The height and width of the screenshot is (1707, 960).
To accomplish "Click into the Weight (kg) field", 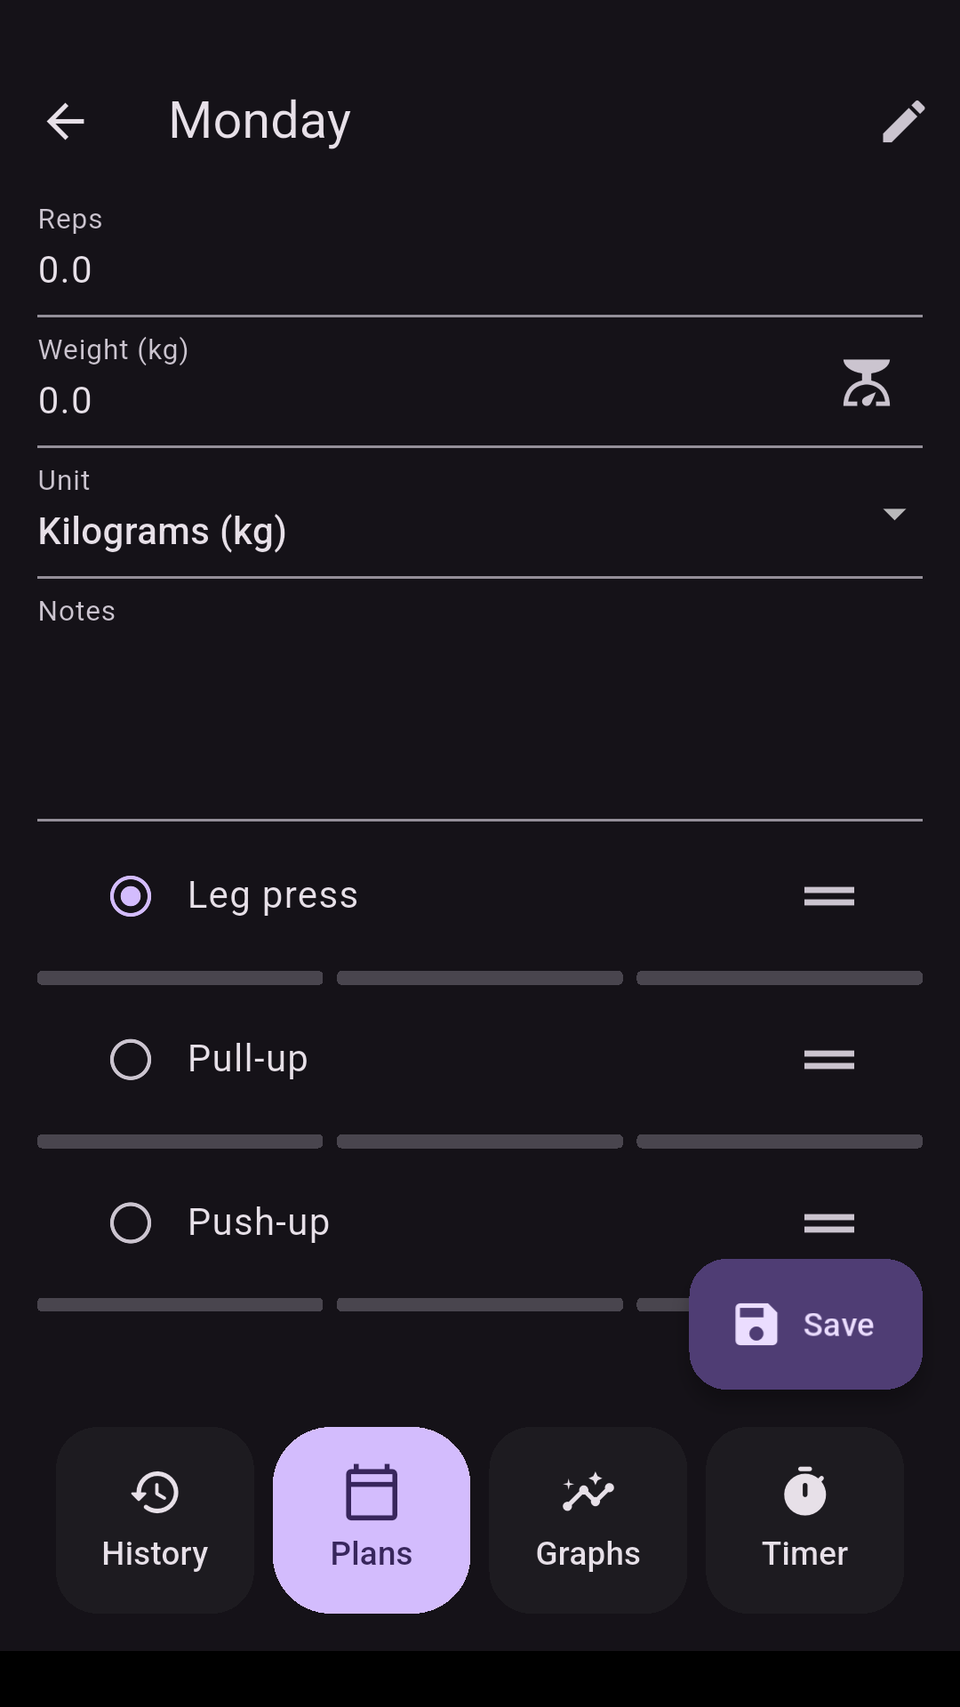I will tap(427, 401).
